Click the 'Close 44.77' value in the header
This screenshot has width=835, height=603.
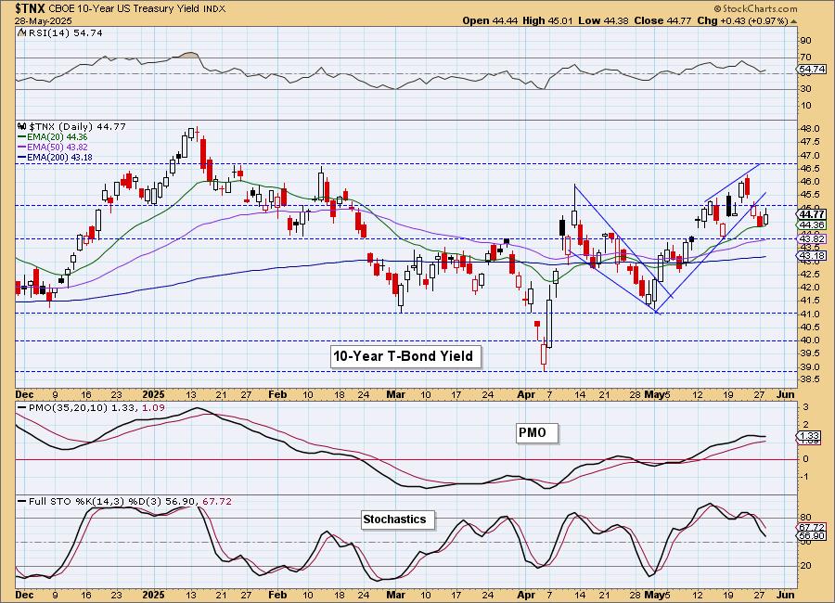[x=663, y=20]
